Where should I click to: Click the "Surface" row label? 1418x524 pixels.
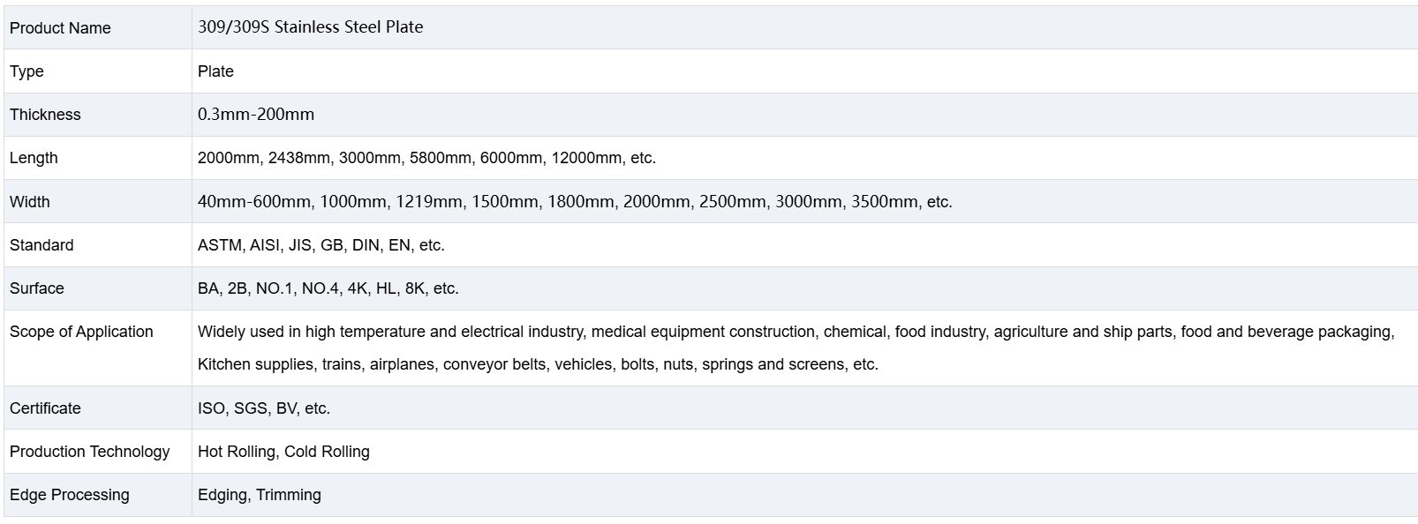[x=37, y=288]
